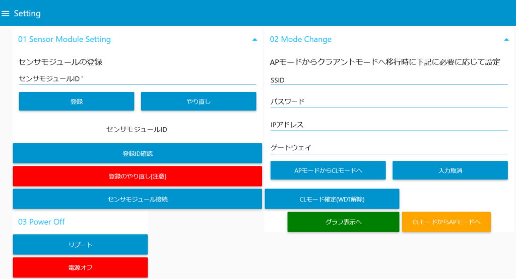Click the 登録ID確認 button
Image resolution: width=516 pixels, height=279 pixels.
[x=137, y=153]
